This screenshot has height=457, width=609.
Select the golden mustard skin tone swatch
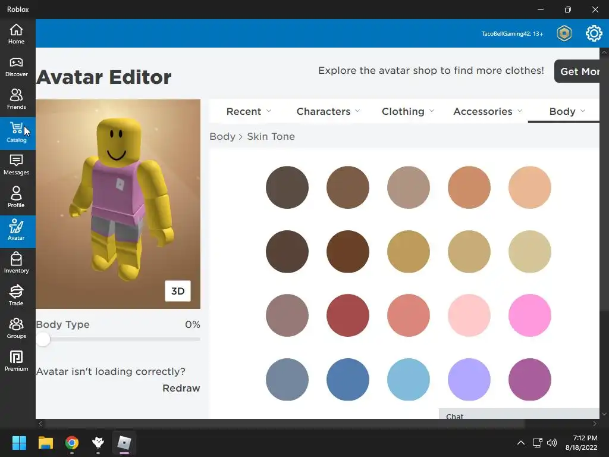(x=408, y=252)
